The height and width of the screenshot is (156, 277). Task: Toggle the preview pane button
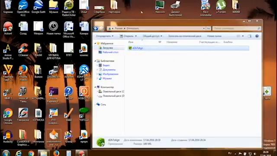pos(249,36)
